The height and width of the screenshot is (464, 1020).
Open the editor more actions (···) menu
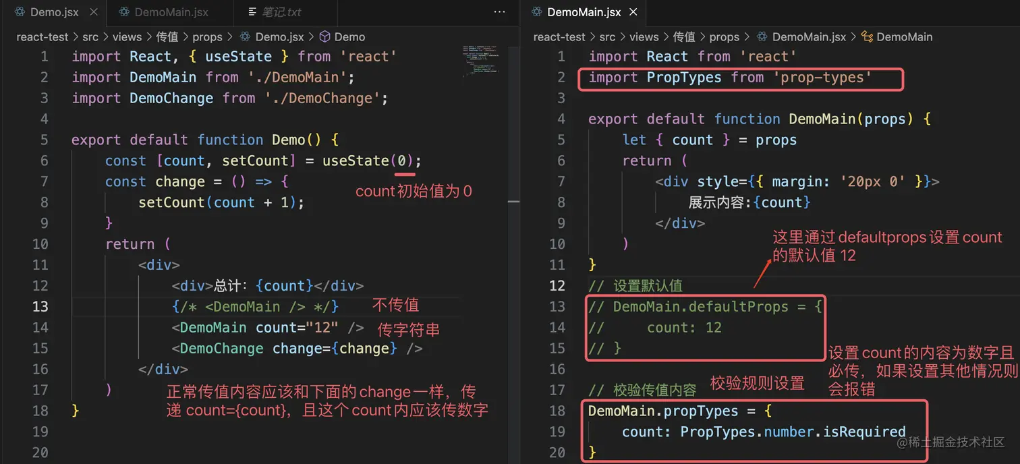499,11
